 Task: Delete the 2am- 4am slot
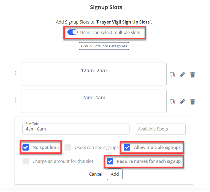click(x=192, y=102)
